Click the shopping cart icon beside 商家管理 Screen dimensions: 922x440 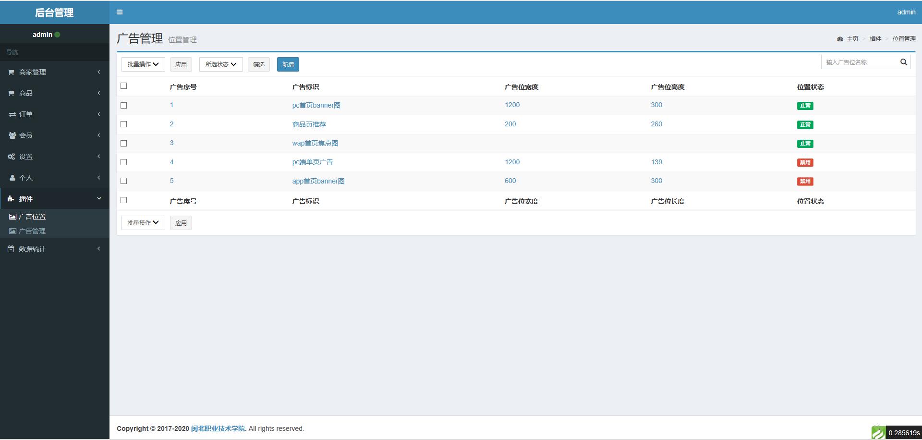pos(11,72)
